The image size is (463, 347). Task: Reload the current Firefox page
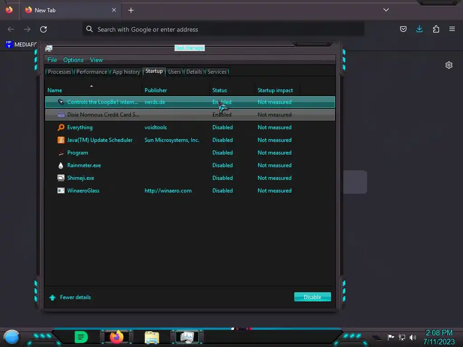43,29
